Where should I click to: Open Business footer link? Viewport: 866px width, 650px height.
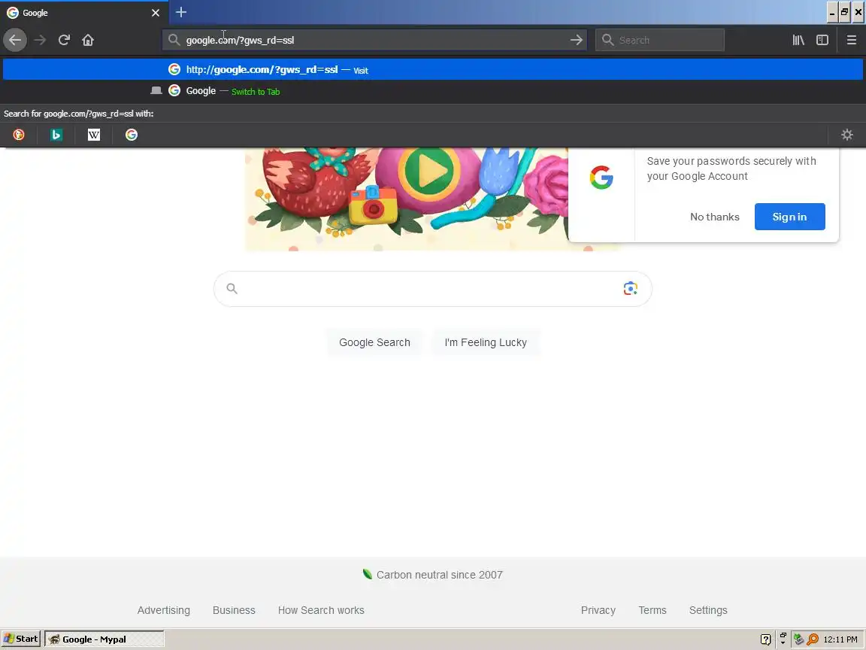234,610
